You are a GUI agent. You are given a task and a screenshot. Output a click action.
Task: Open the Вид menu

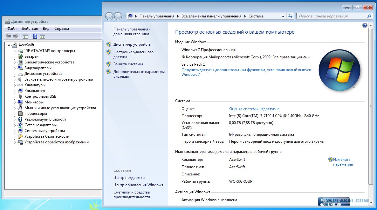click(x=46, y=29)
